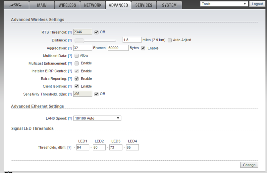Click the Sensitivity Threshold dBm field
This screenshot has height=173, width=267.
pos(82,94)
